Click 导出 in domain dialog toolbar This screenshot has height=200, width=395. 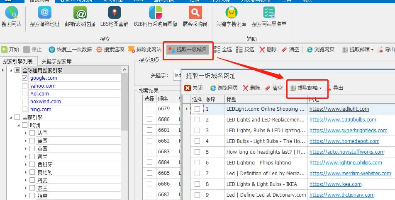pos(335,88)
